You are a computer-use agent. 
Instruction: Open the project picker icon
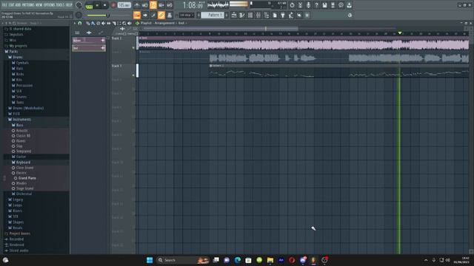coord(275,15)
